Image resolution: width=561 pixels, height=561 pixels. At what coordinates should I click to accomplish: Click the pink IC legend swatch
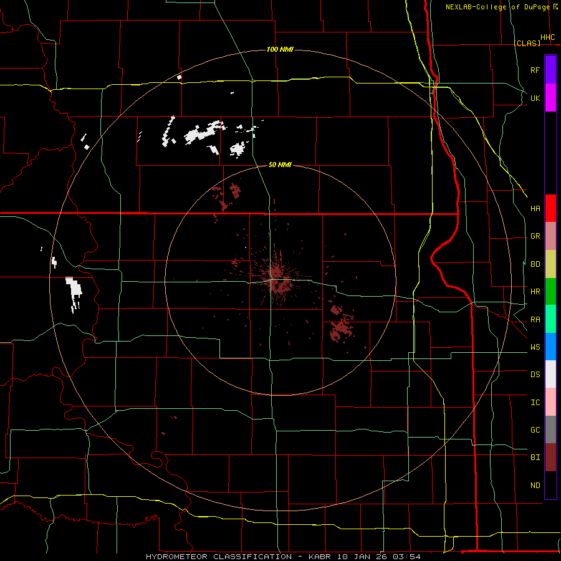click(550, 402)
